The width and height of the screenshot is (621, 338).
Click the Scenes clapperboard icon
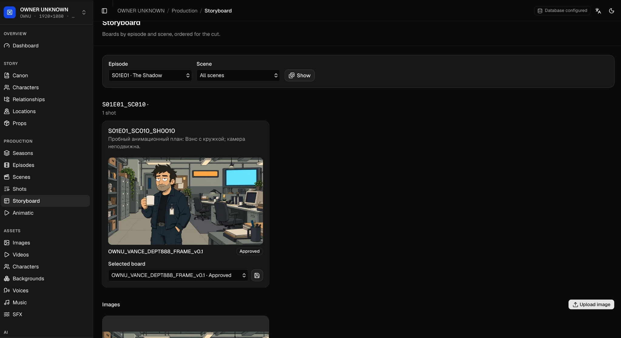tap(7, 177)
